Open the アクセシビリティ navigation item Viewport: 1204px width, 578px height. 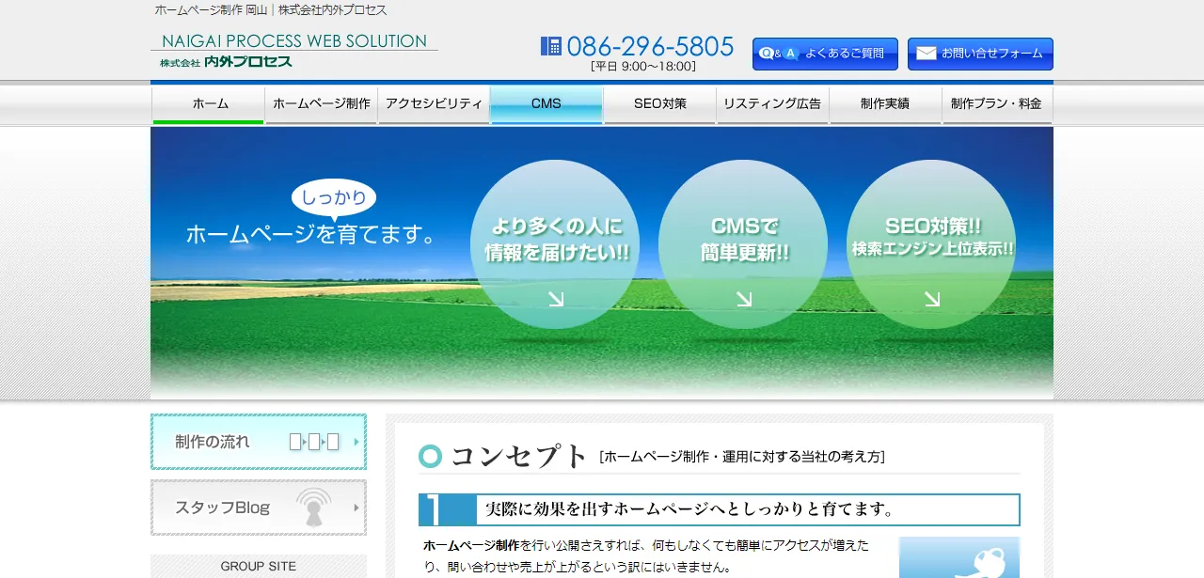[434, 104]
